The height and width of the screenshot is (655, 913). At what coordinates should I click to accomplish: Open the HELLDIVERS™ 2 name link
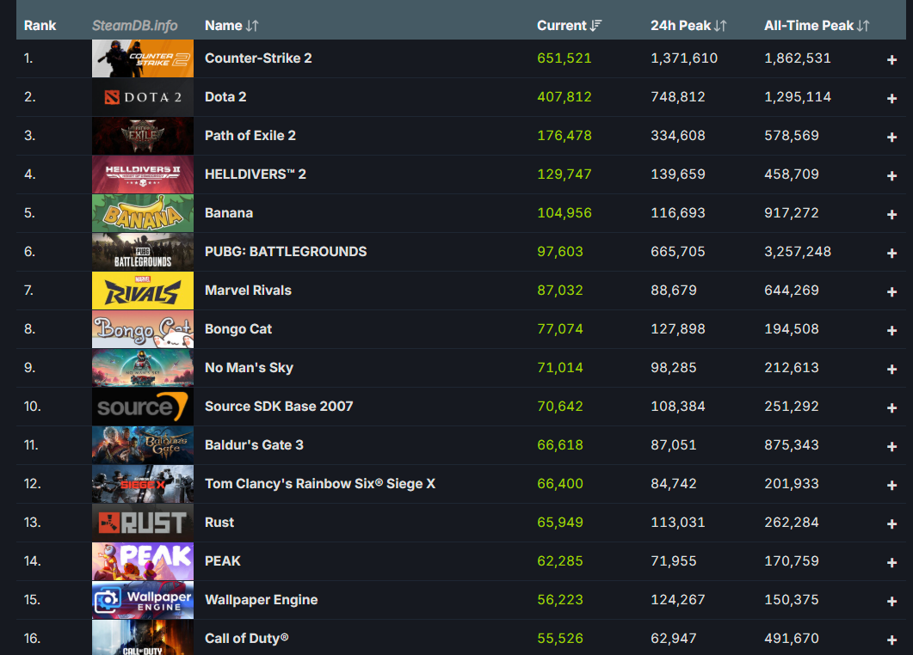pos(255,174)
